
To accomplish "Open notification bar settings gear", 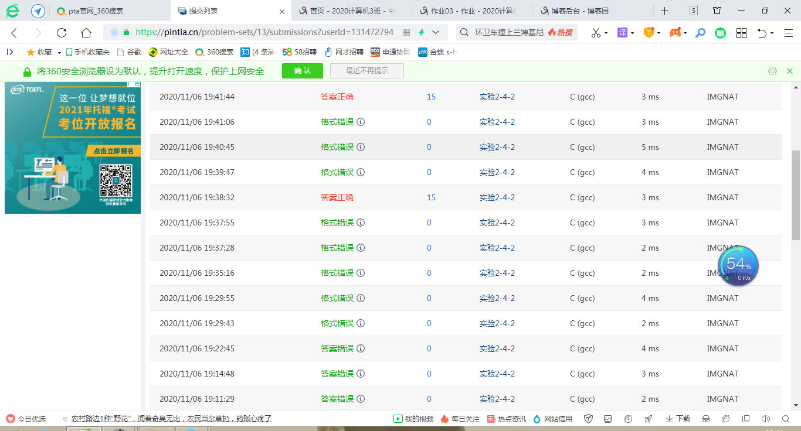I will (x=772, y=71).
